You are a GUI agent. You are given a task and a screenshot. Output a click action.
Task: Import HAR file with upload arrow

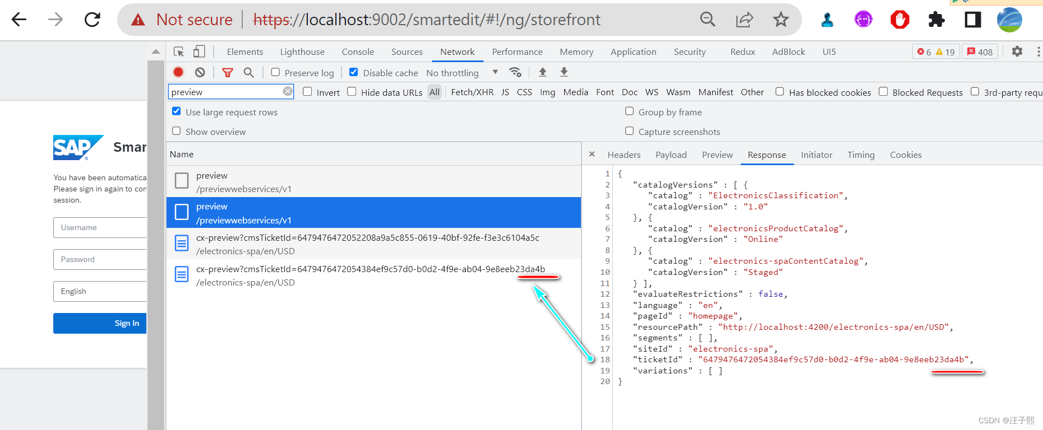pyautogui.click(x=543, y=72)
